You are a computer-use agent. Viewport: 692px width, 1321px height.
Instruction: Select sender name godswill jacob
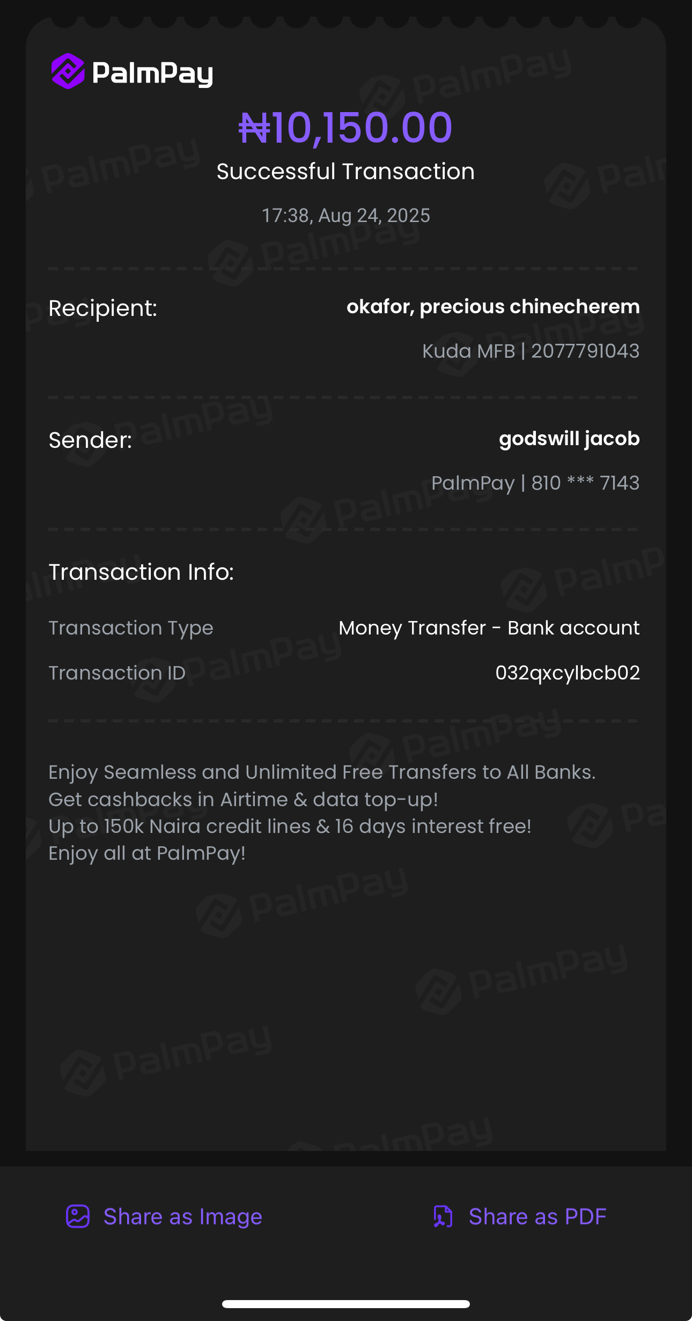(x=569, y=439)
